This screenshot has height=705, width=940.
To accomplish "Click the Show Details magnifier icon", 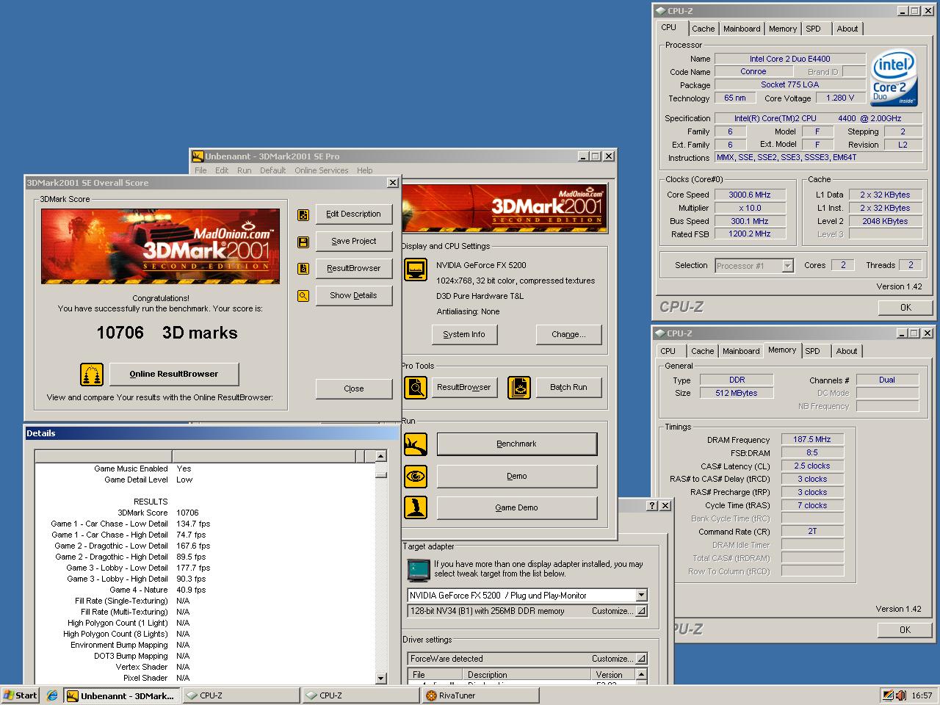I will click(303, 296).
